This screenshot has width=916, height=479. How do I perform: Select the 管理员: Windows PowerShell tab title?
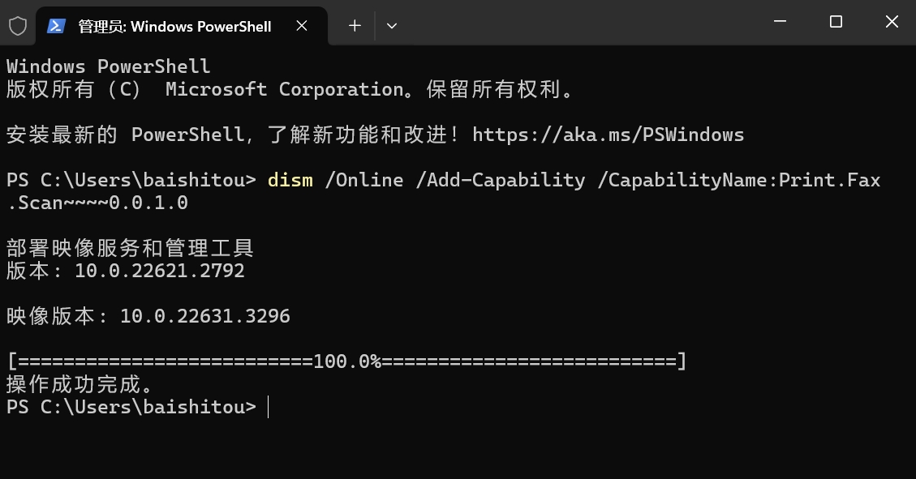pos(174,26)
